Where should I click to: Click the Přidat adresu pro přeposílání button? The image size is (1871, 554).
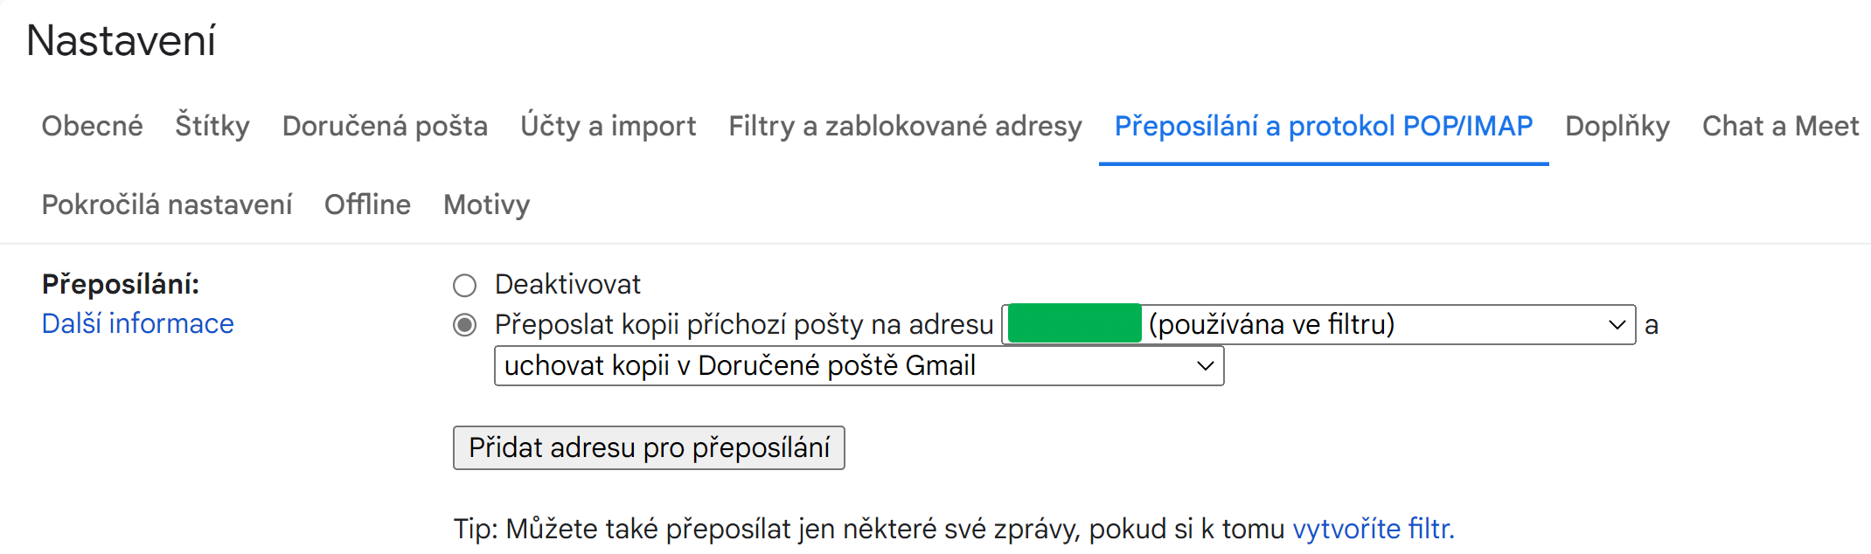tap(648, 448)
